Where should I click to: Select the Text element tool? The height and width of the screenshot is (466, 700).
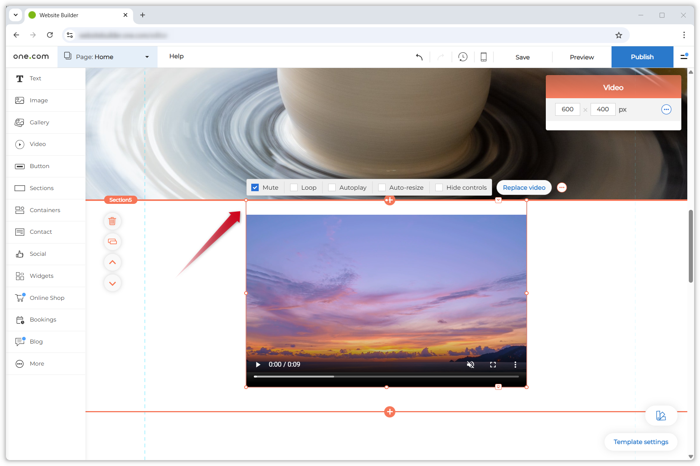pyautogui.click(x=35, y=78)
